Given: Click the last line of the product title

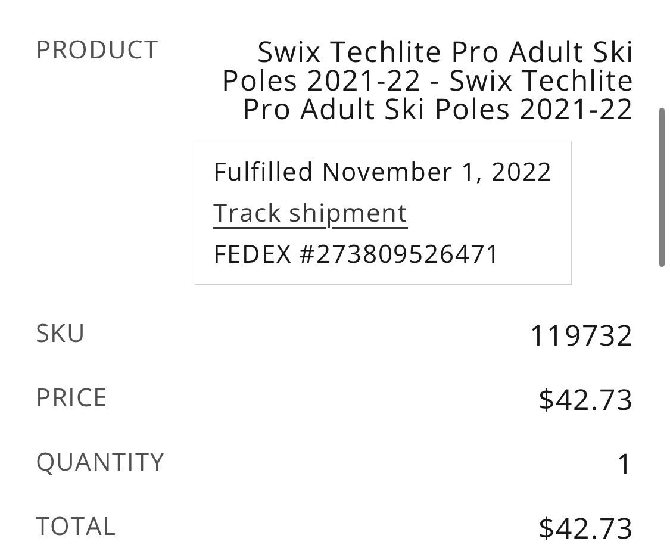Looking at the screenshot, I should tap(437, 110).
